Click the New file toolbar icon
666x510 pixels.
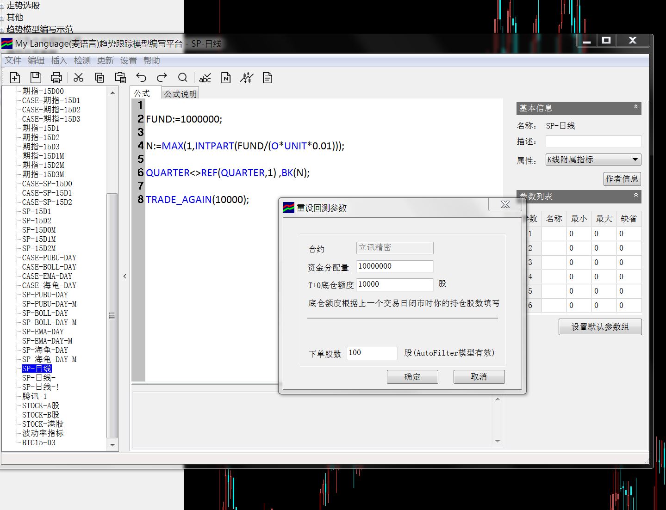15,78
